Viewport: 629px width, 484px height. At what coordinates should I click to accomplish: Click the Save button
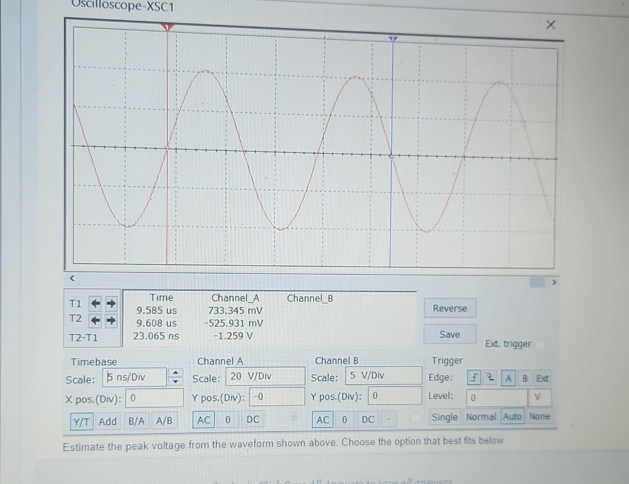tap(449, 334)
